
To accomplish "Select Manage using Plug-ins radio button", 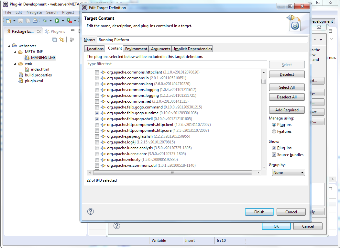I will 274,125.
